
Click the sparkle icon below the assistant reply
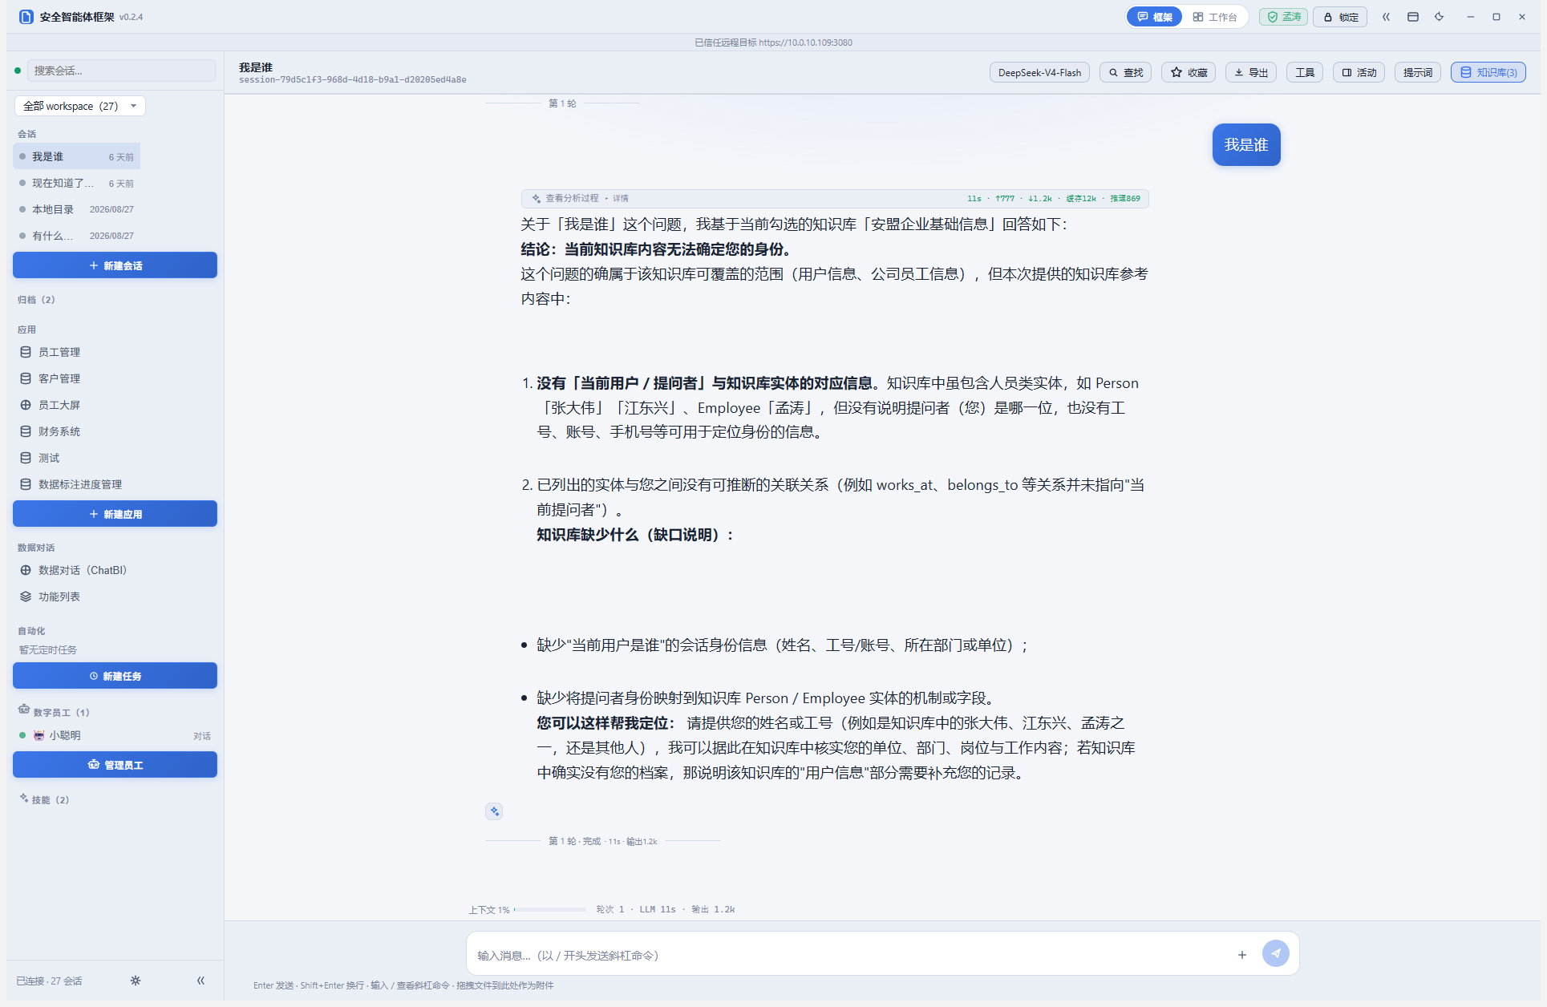(x=494, y=811)
